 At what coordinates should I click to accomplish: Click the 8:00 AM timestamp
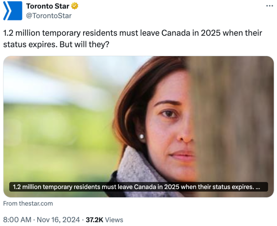pos(17,220)
